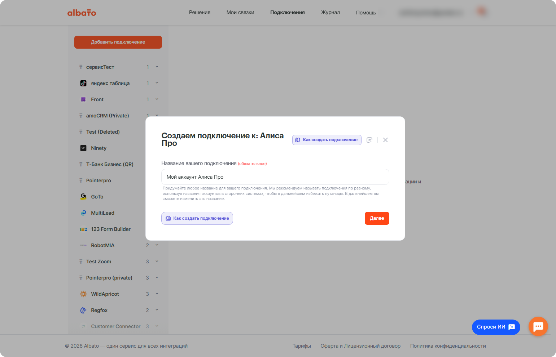The image size is (556, 357).
Task: Click the Regfox service icon
Action: coord(83,310)
